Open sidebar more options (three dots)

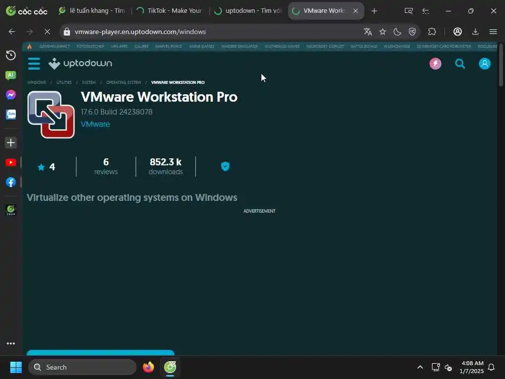click(11, 343)
